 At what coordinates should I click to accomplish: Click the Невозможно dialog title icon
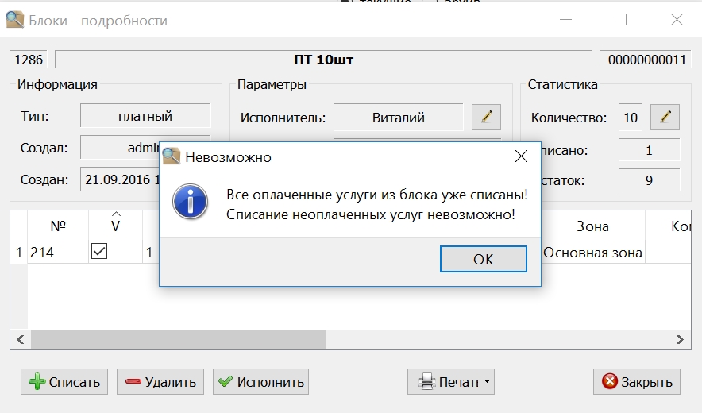click(x=172, y=156)
